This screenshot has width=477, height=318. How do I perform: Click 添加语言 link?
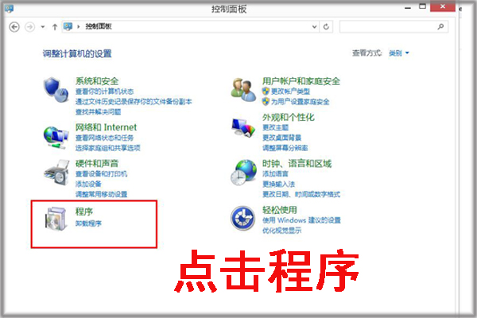coord(275,174)
